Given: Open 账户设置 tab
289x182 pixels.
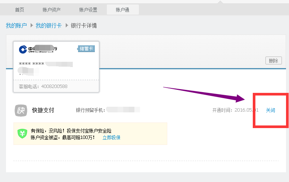Looking at the screenshot, I should click(88, 10).
